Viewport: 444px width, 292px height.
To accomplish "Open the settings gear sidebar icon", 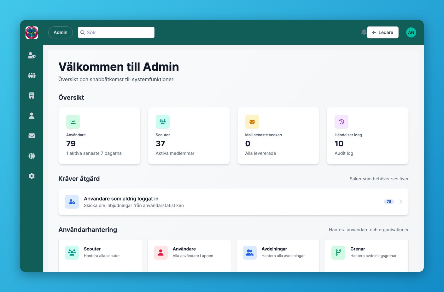I will pyautogui.click(x=32, y=176).
